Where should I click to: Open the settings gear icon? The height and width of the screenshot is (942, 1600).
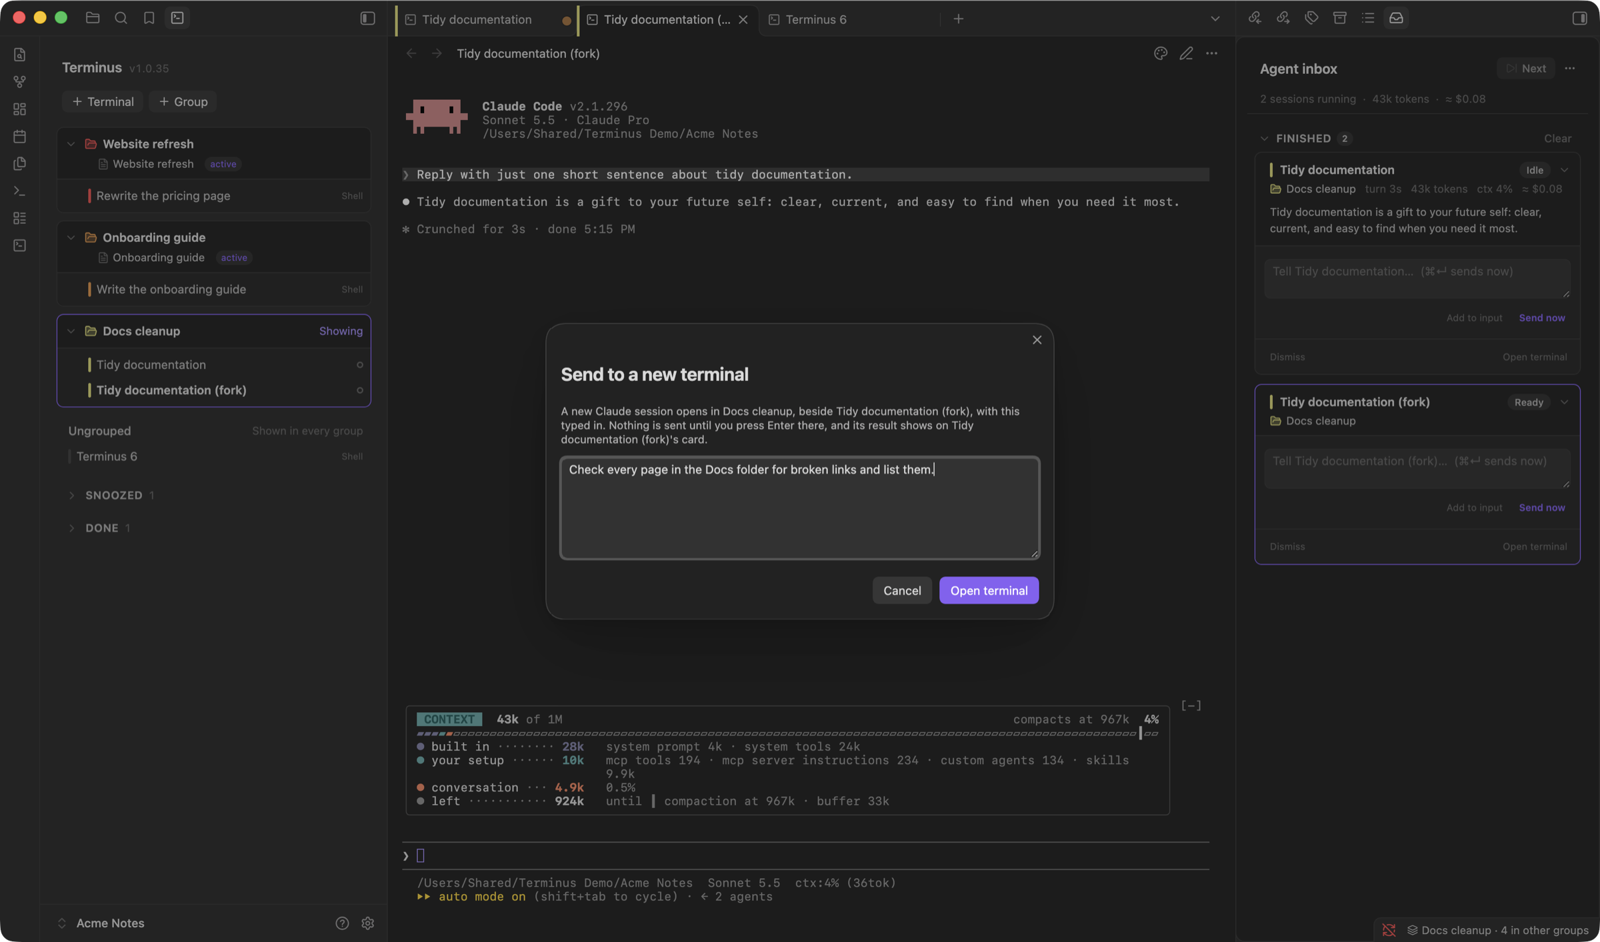point(367,923)
